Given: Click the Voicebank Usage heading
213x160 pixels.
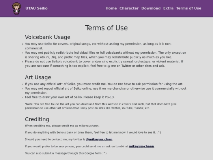Looking at the screenshot, I should click(48, 37).
